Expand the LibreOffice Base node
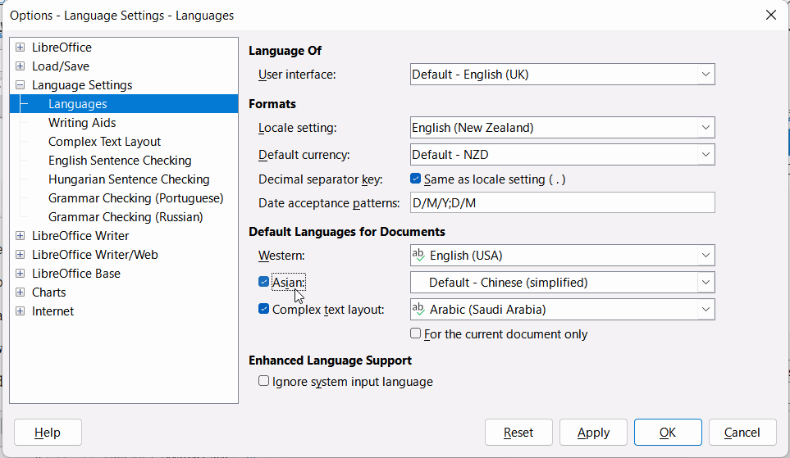790x458 pixels. tap(21, 274)
